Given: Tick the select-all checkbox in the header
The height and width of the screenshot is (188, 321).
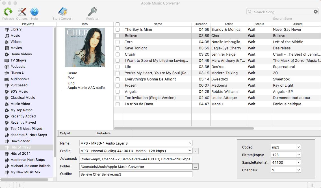Looking at the screenshot, I should point(118,24).
